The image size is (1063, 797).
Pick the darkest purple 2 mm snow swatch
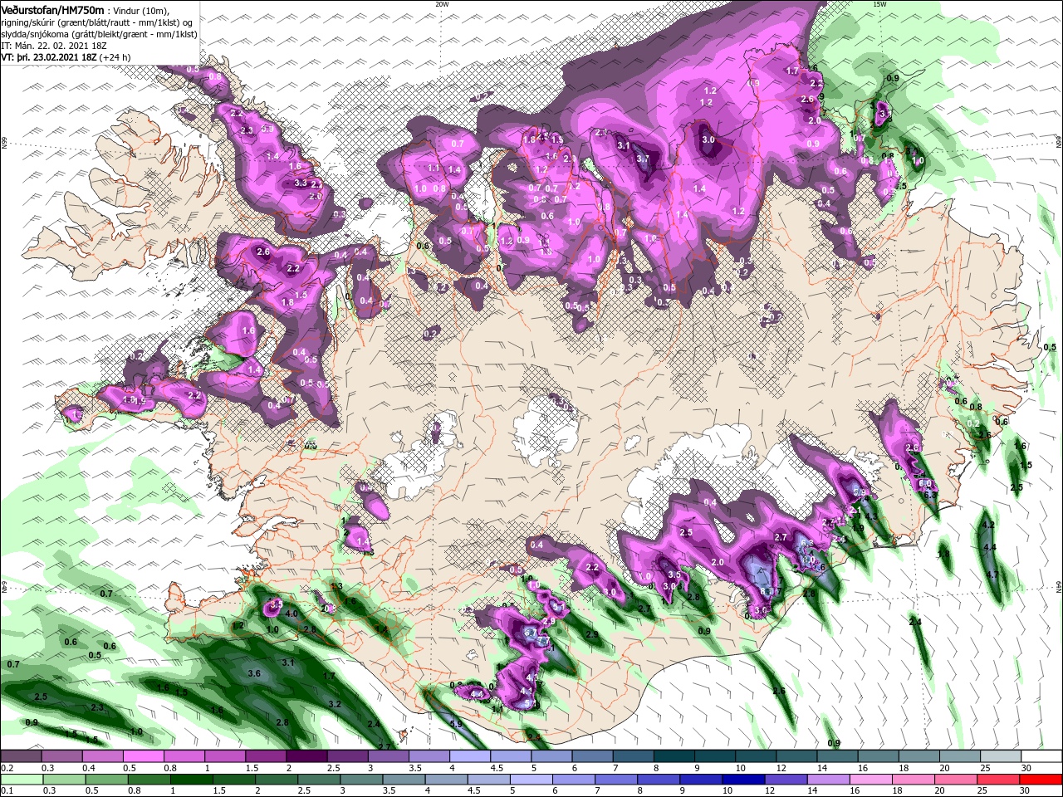(x=306, y=756)
